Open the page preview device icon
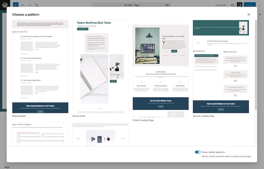This screenshot has height=169, width=264. point(233,5)
